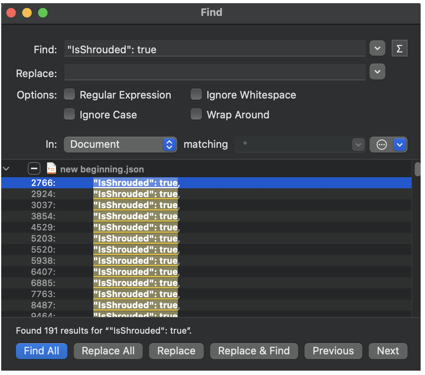
Task: Click the Replace & Find button
Action: tap(254, 351)
